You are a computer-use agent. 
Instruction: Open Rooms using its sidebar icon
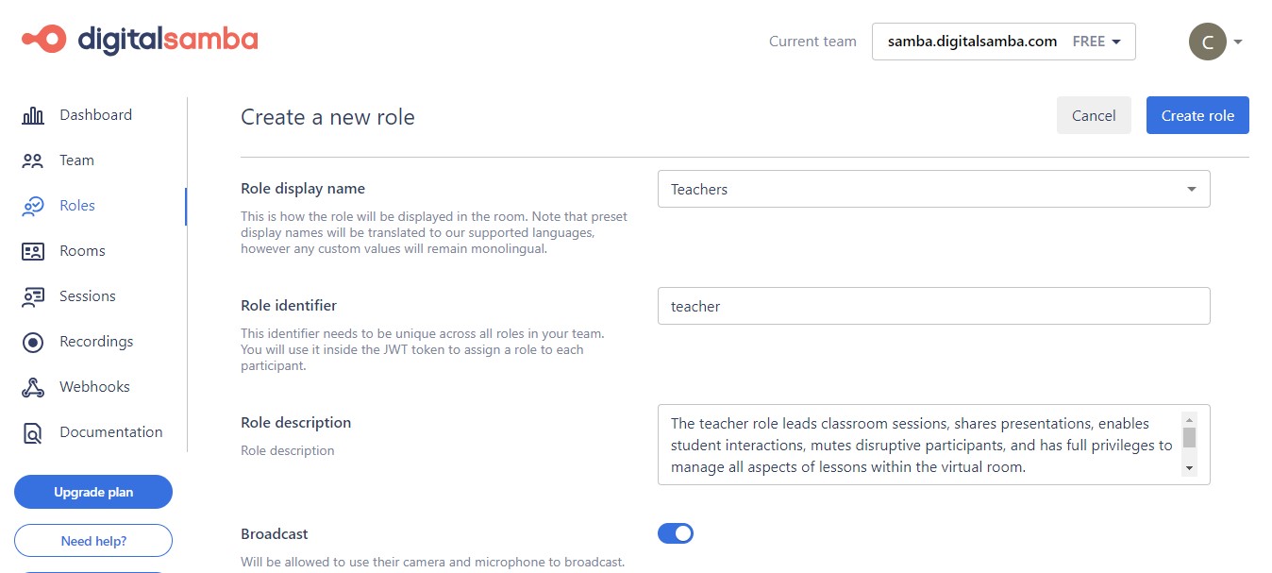(34, 250)
